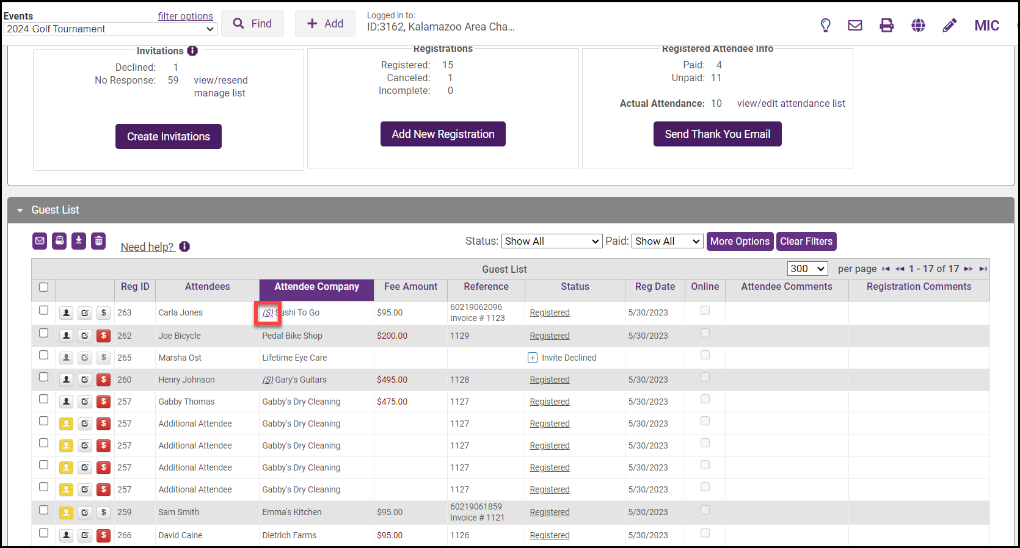Open view/edit attendance list link

point(791,104)
